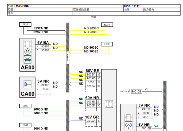This screenshot has height=131, width=183.
Task: Click the 9000D cell on pin 33
Action: click(x=91, y=105)
